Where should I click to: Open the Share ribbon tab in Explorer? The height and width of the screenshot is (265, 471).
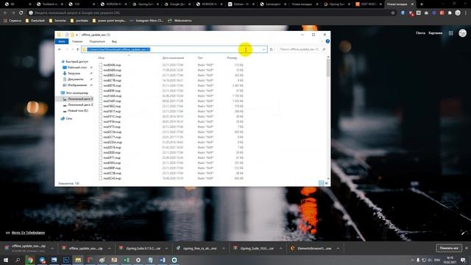click(97, 41)
